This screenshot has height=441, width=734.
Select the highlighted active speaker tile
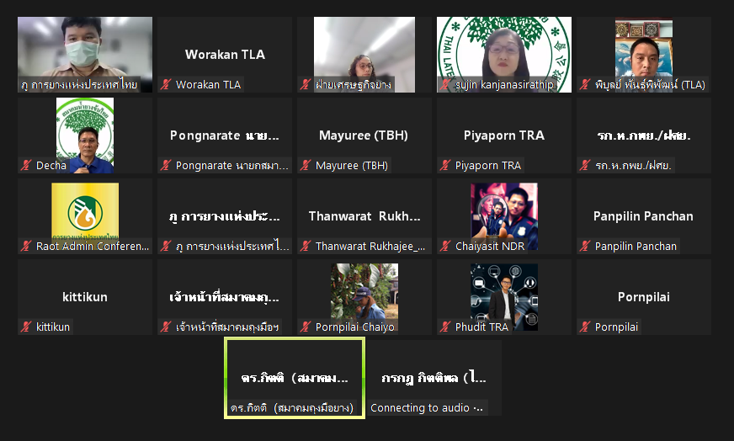(295, 378)
